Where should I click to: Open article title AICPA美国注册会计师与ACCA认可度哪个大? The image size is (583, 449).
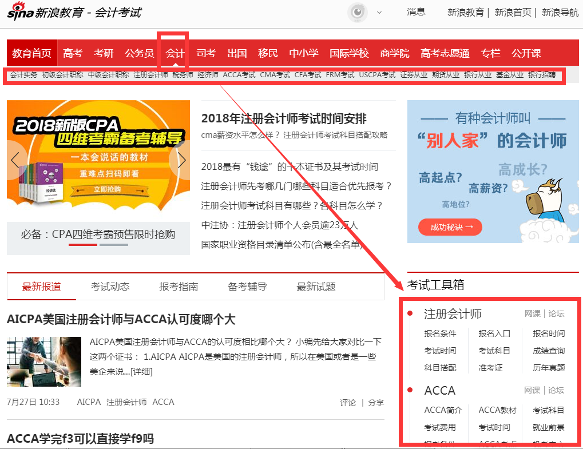pyautogui.click(x=121, y=319)
